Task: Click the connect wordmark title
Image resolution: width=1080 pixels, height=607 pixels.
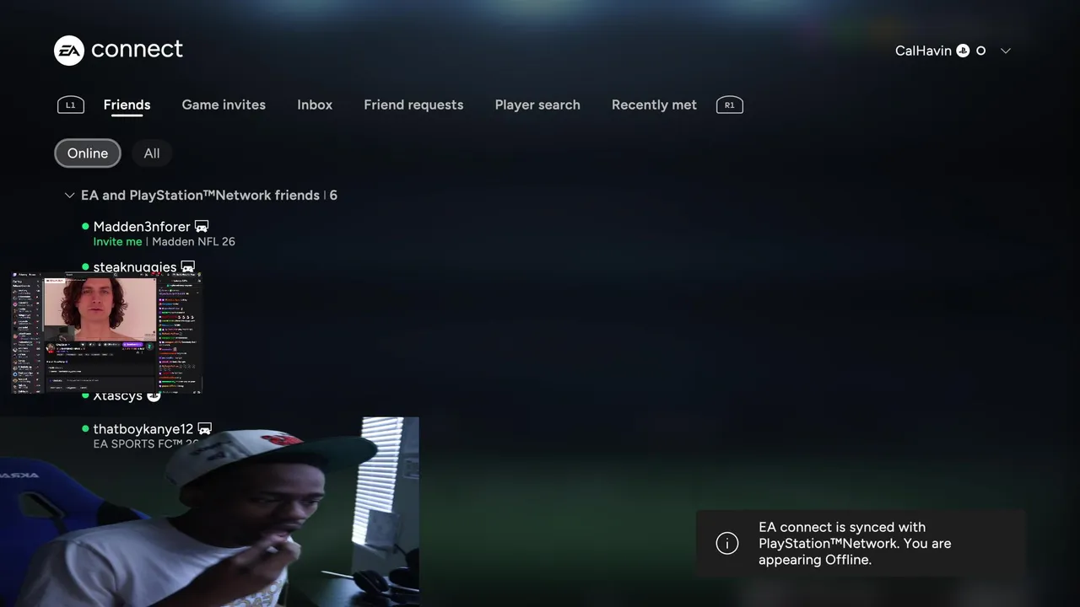Action: (137, 50)
